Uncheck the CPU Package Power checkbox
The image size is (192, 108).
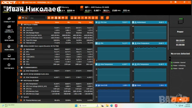(21, 33)
